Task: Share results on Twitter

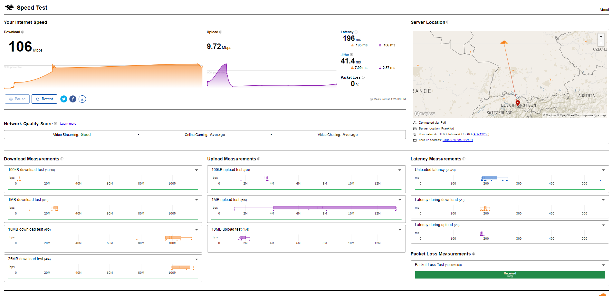Action: point(64,99)
